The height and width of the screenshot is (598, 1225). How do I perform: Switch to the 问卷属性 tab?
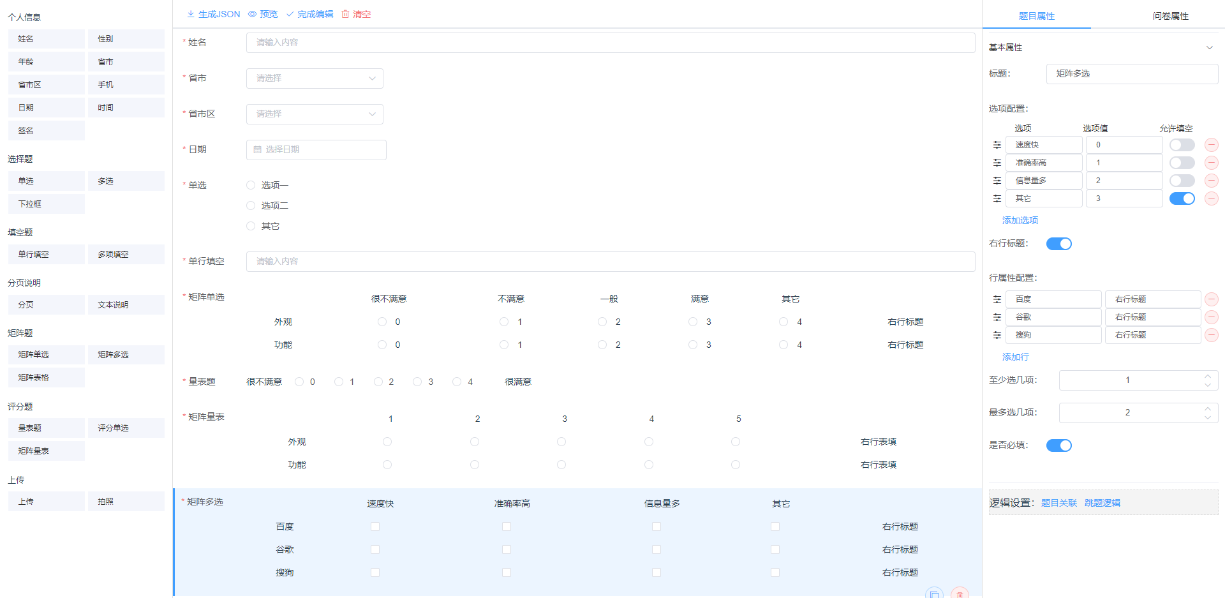click(1171, 17)
